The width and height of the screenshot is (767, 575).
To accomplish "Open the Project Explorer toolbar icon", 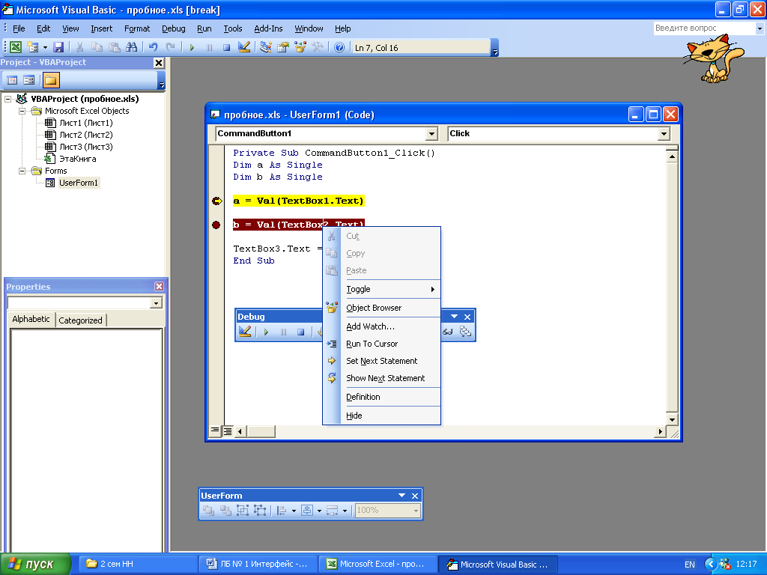I will click(266, 47).
